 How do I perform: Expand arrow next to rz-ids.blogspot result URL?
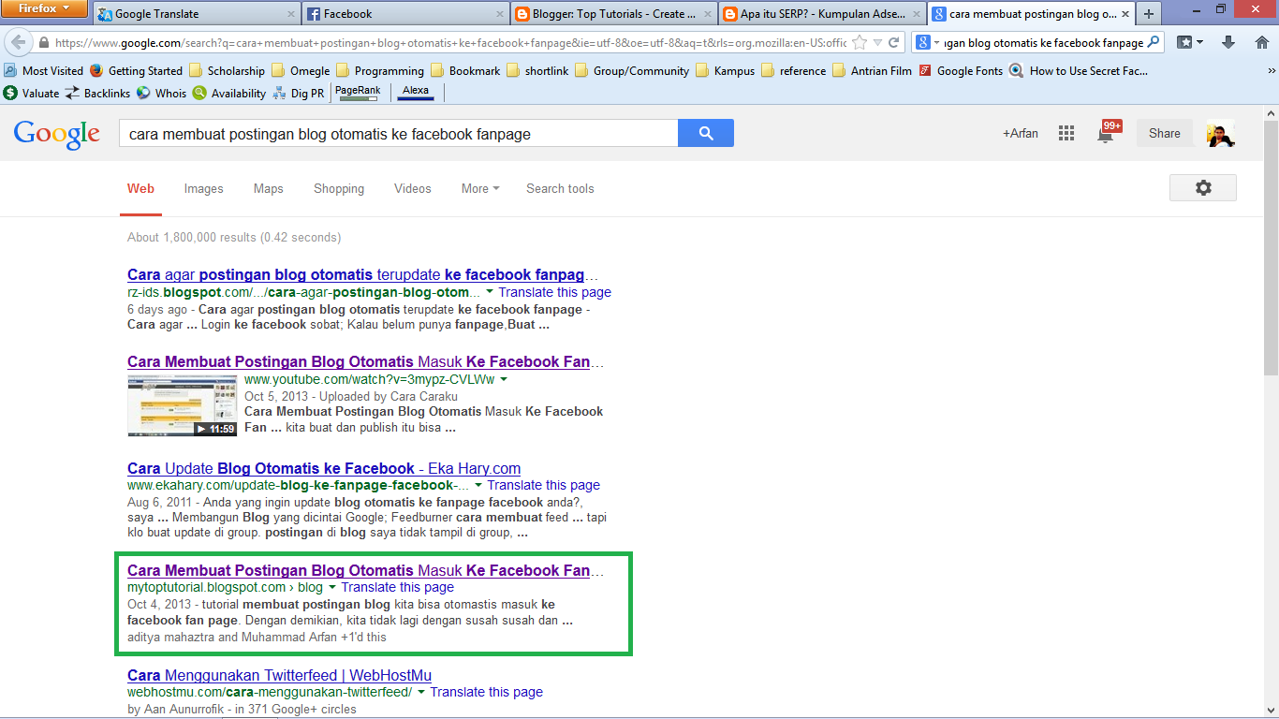490,293
